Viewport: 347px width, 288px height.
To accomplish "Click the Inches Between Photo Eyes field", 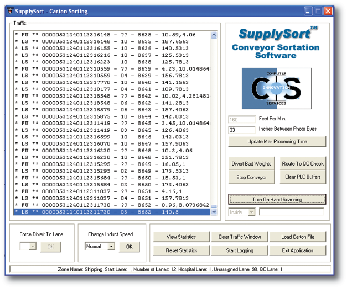I will 241,130.
